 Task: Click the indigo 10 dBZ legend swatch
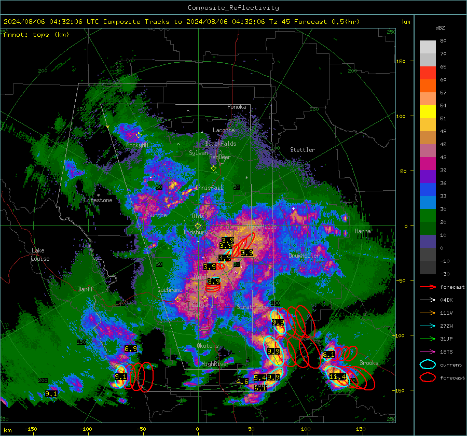point(428,242)
